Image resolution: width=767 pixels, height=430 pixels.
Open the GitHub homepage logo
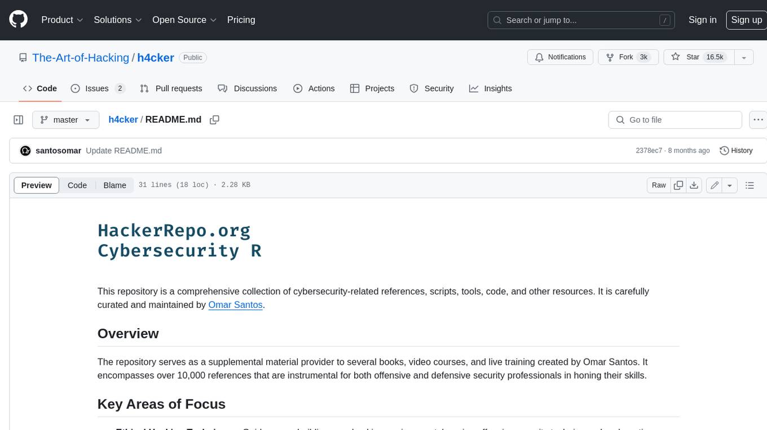[x=19, y=20]
